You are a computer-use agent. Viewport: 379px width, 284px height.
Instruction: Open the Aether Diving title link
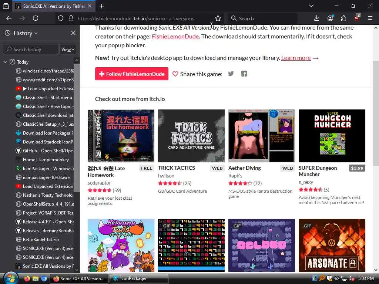point(244,168)
